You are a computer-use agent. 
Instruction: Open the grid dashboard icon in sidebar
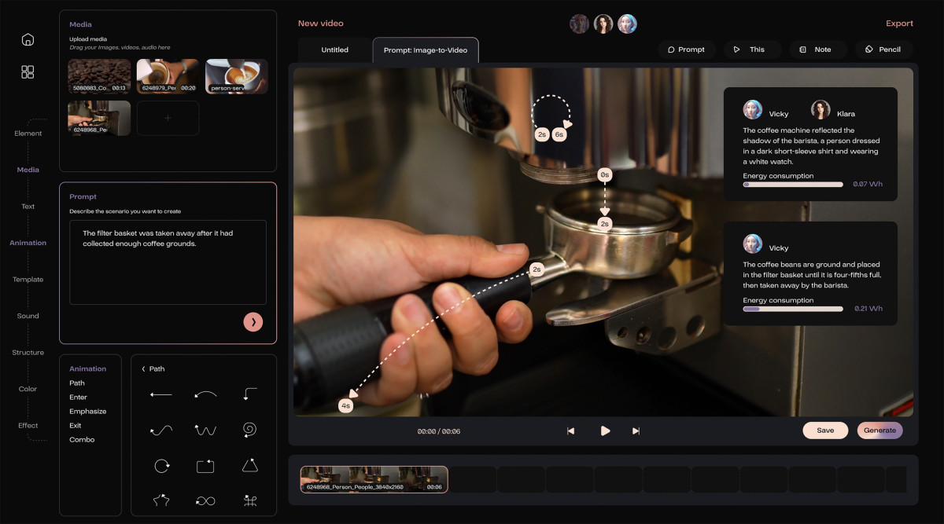[x=28, y=72]
